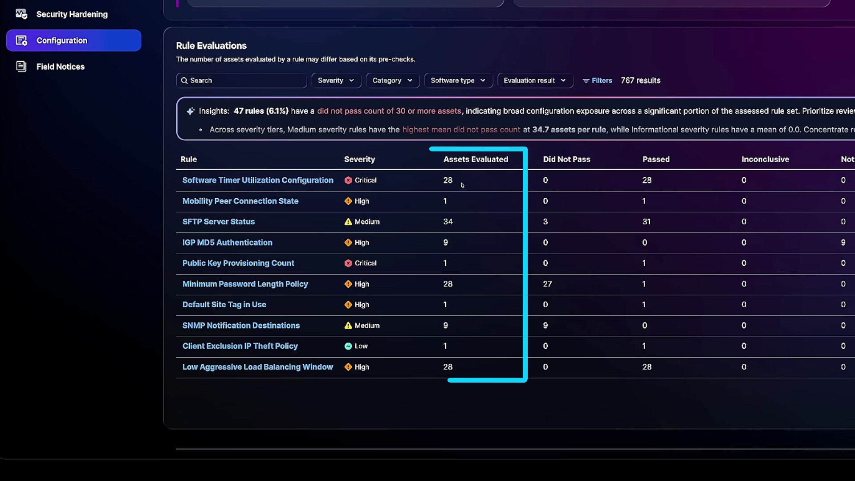The height and width of the screenshot is (481, 855).
Task: Open Field Notices document icon
Action: tap(21, 66)
